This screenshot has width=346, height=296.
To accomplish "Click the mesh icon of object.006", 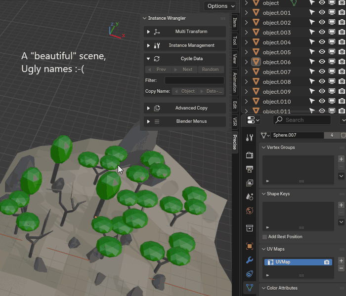I will [256, 62].
